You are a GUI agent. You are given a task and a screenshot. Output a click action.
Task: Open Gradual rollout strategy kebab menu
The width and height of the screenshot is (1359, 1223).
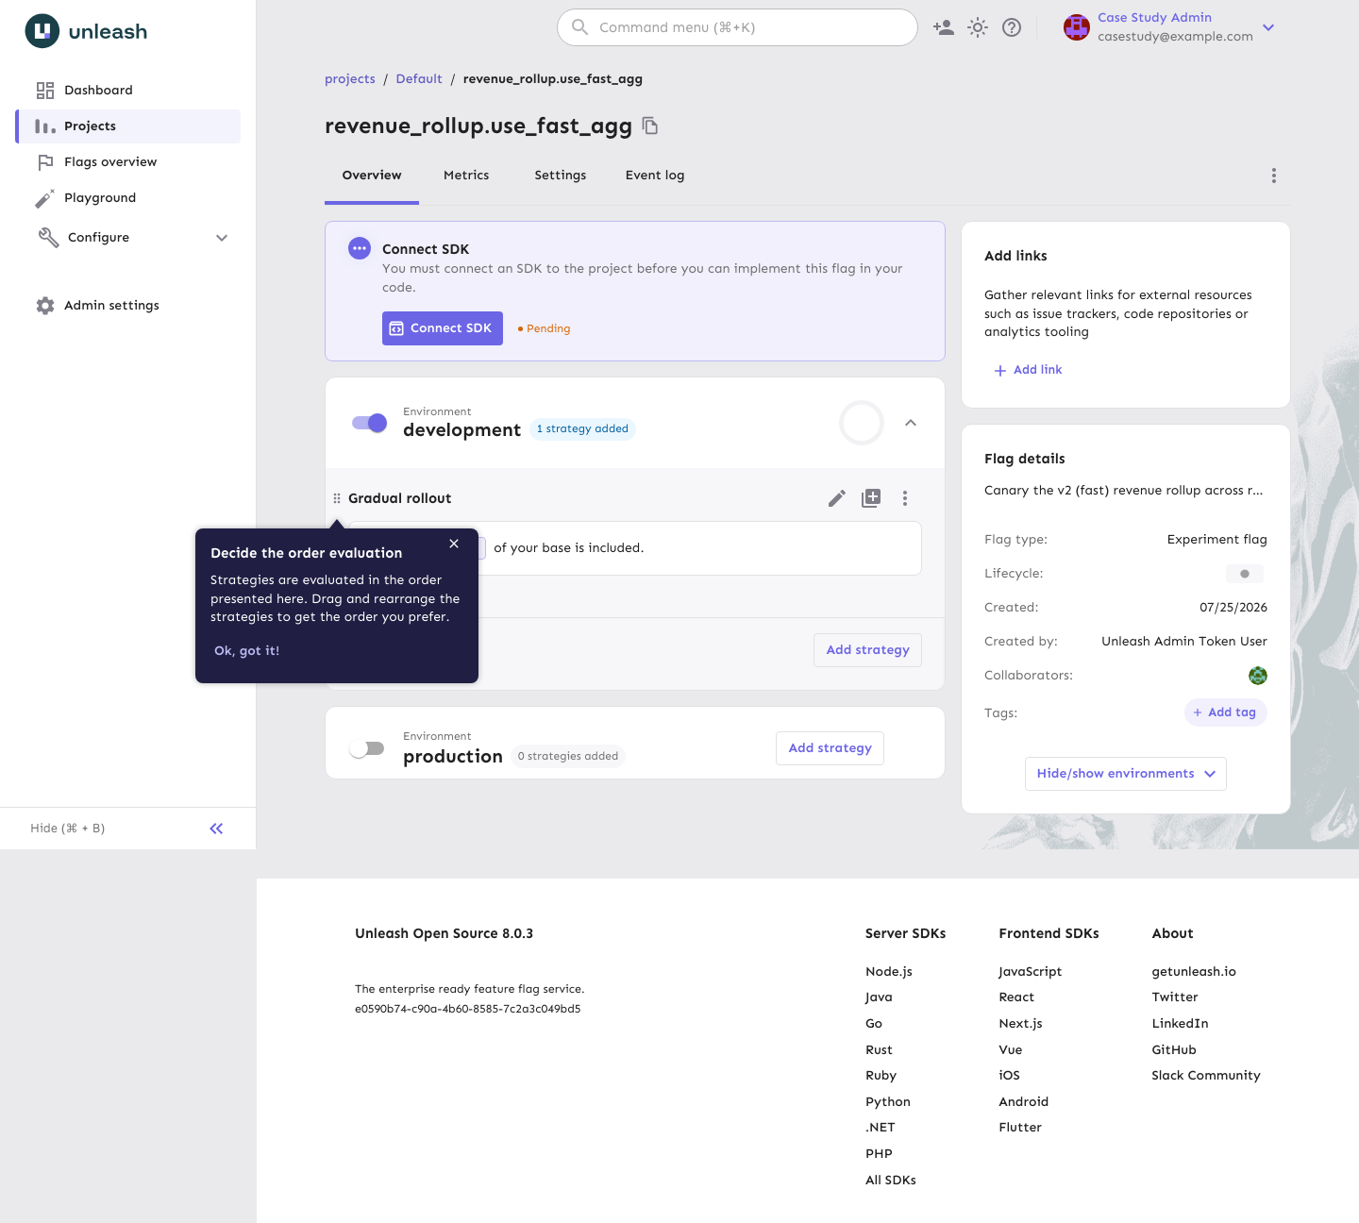905,498
